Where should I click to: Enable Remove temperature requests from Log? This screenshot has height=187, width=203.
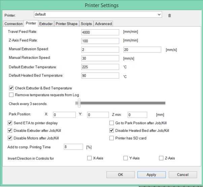11,95
